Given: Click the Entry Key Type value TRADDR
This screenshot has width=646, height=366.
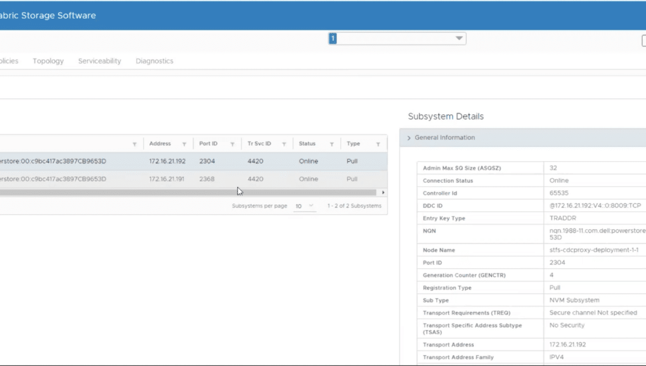Looking at the screenshot, I should [x=563, y=218].
